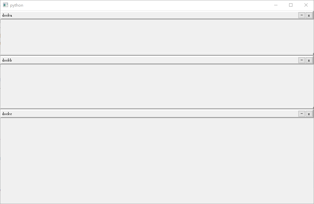
Task: Minimize the dockb dock panel
Action: (x=302, y=60)
